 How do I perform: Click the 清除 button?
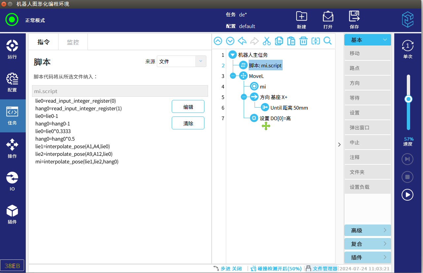click(188, 123)
